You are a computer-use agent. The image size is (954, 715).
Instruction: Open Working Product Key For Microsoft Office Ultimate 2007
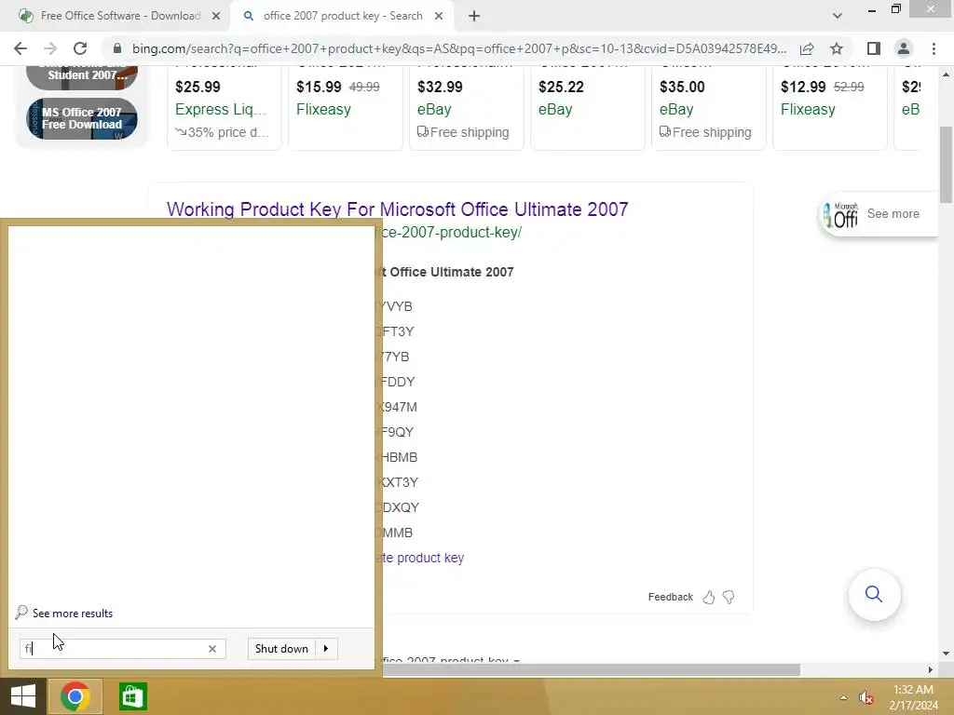[x=397, y=209]
